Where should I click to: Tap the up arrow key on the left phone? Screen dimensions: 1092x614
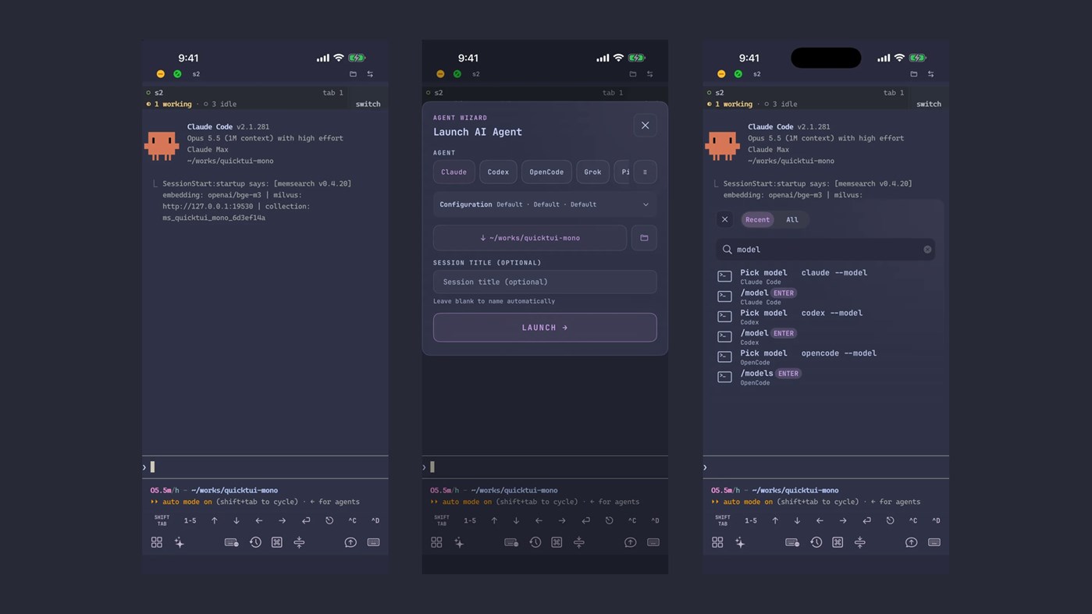click(x=215, y=520)
